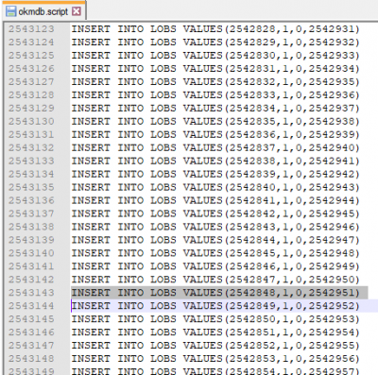The width and height of the screenshot is (378, 375).
Task: Click line number 2543127
Action: [31, 82]
